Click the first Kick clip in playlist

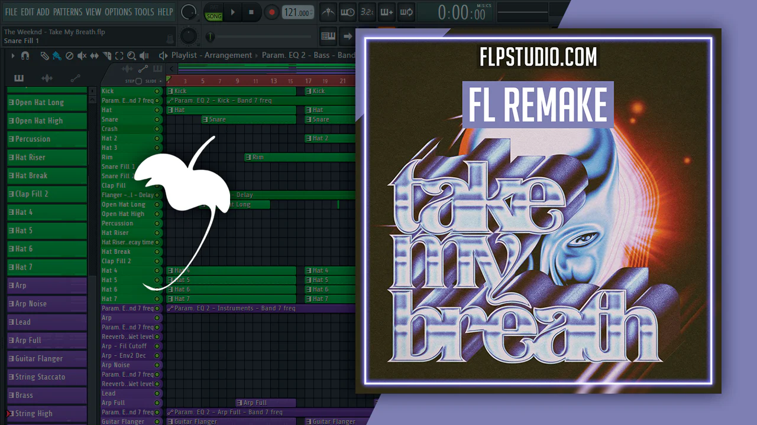231,91
